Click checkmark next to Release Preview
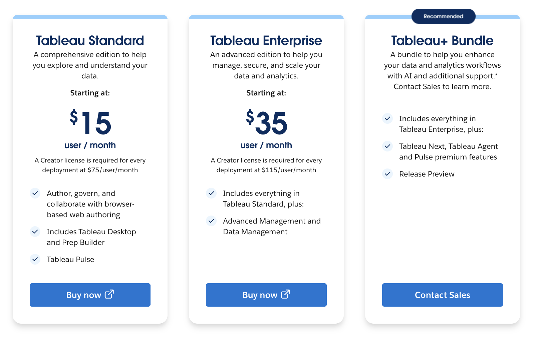 387,174
